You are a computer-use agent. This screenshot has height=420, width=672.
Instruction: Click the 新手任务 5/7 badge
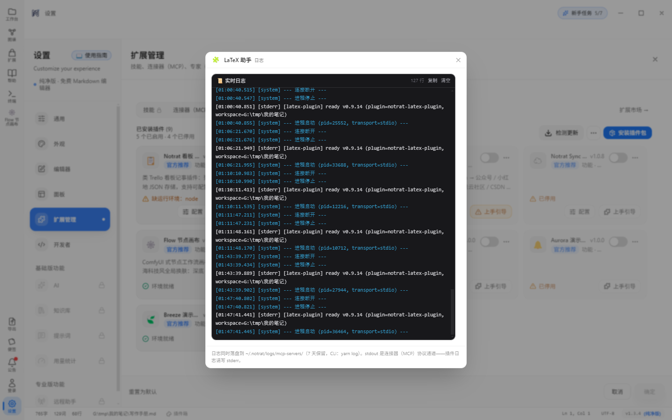point(582,13)
